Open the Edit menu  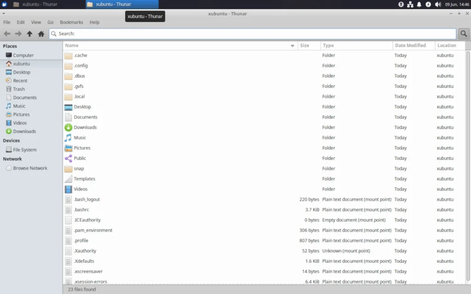[x=21, y=22]
